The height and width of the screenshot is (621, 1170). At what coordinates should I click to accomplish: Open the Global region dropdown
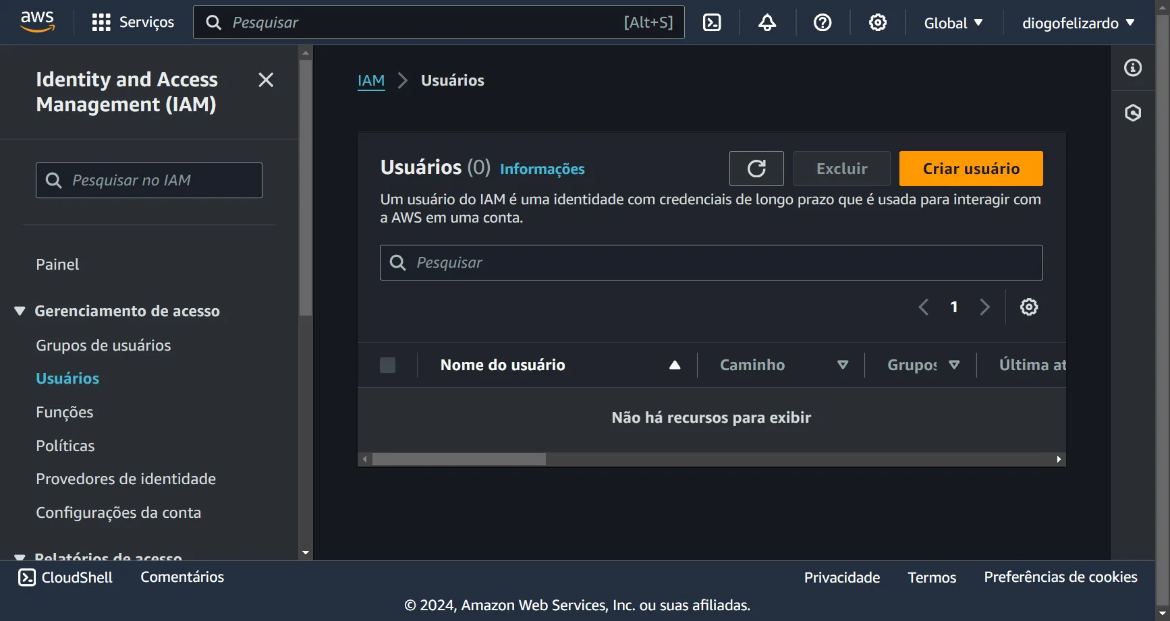953,23
